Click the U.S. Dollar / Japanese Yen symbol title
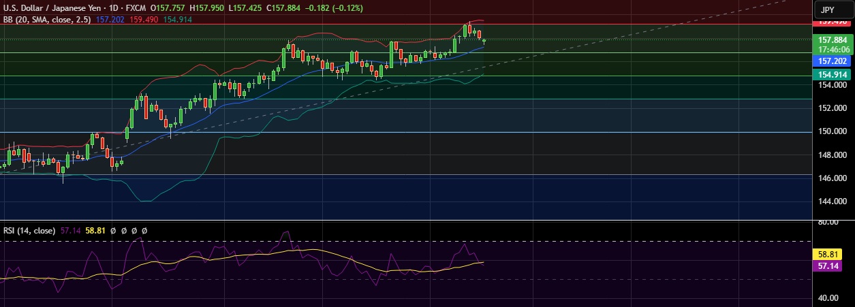This screenshot has height=307, width=855. [x=55, y=8]
